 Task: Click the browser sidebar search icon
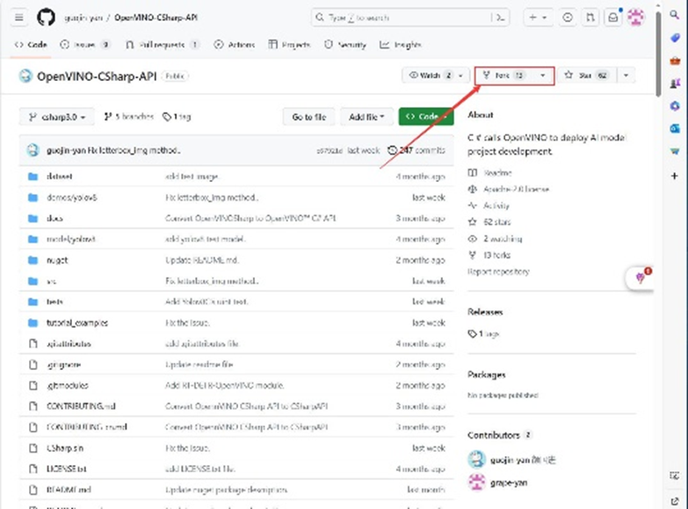pyautogui.click(x=675, y=15)
